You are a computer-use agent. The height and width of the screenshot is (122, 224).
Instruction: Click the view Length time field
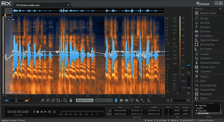pos(154,114)
